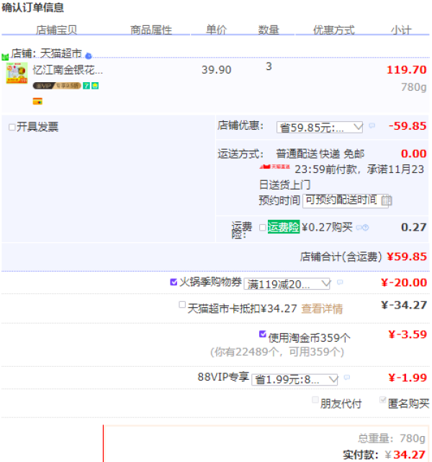This screenshot has height=462, width=432.
Task: Click the ¥-20.00 coupon amount
Action: pos(404,283)
